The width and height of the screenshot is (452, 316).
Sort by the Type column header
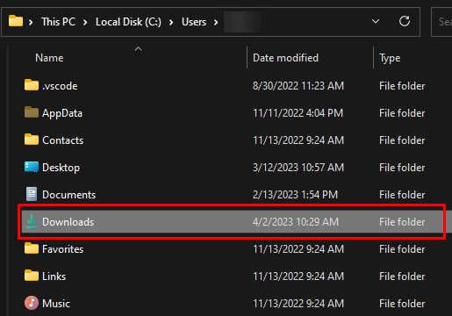pos(390,58)
